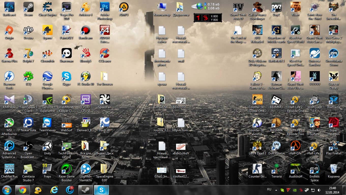346x195 pixels.
Task: Open the Windows Start menu
Action: pos(7,190)
